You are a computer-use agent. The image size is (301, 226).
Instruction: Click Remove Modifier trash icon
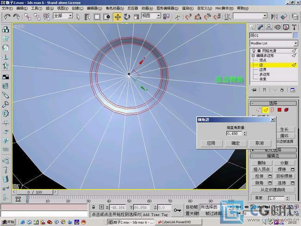pos(282,90)
